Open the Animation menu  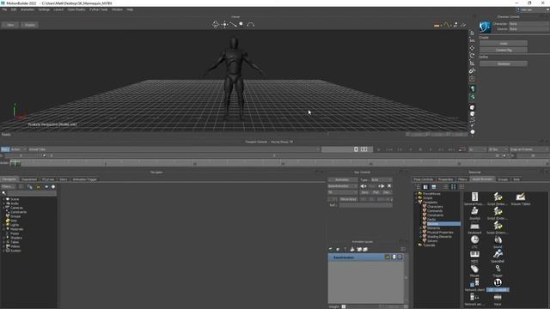pyautogui.click(x=27, y=9)
